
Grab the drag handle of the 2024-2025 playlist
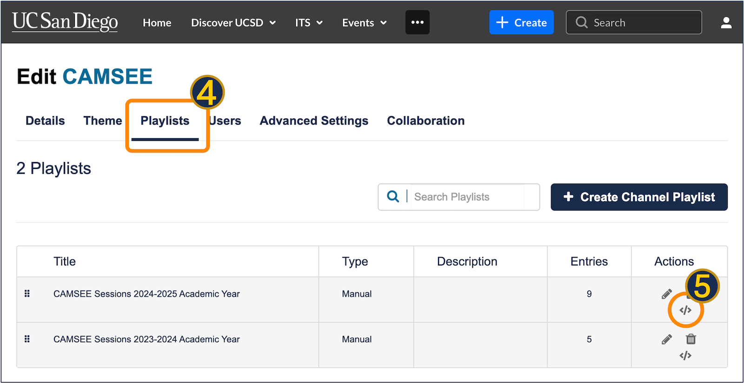coord(27,294)
